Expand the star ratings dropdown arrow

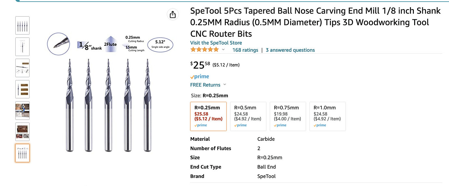pos(223,50)
